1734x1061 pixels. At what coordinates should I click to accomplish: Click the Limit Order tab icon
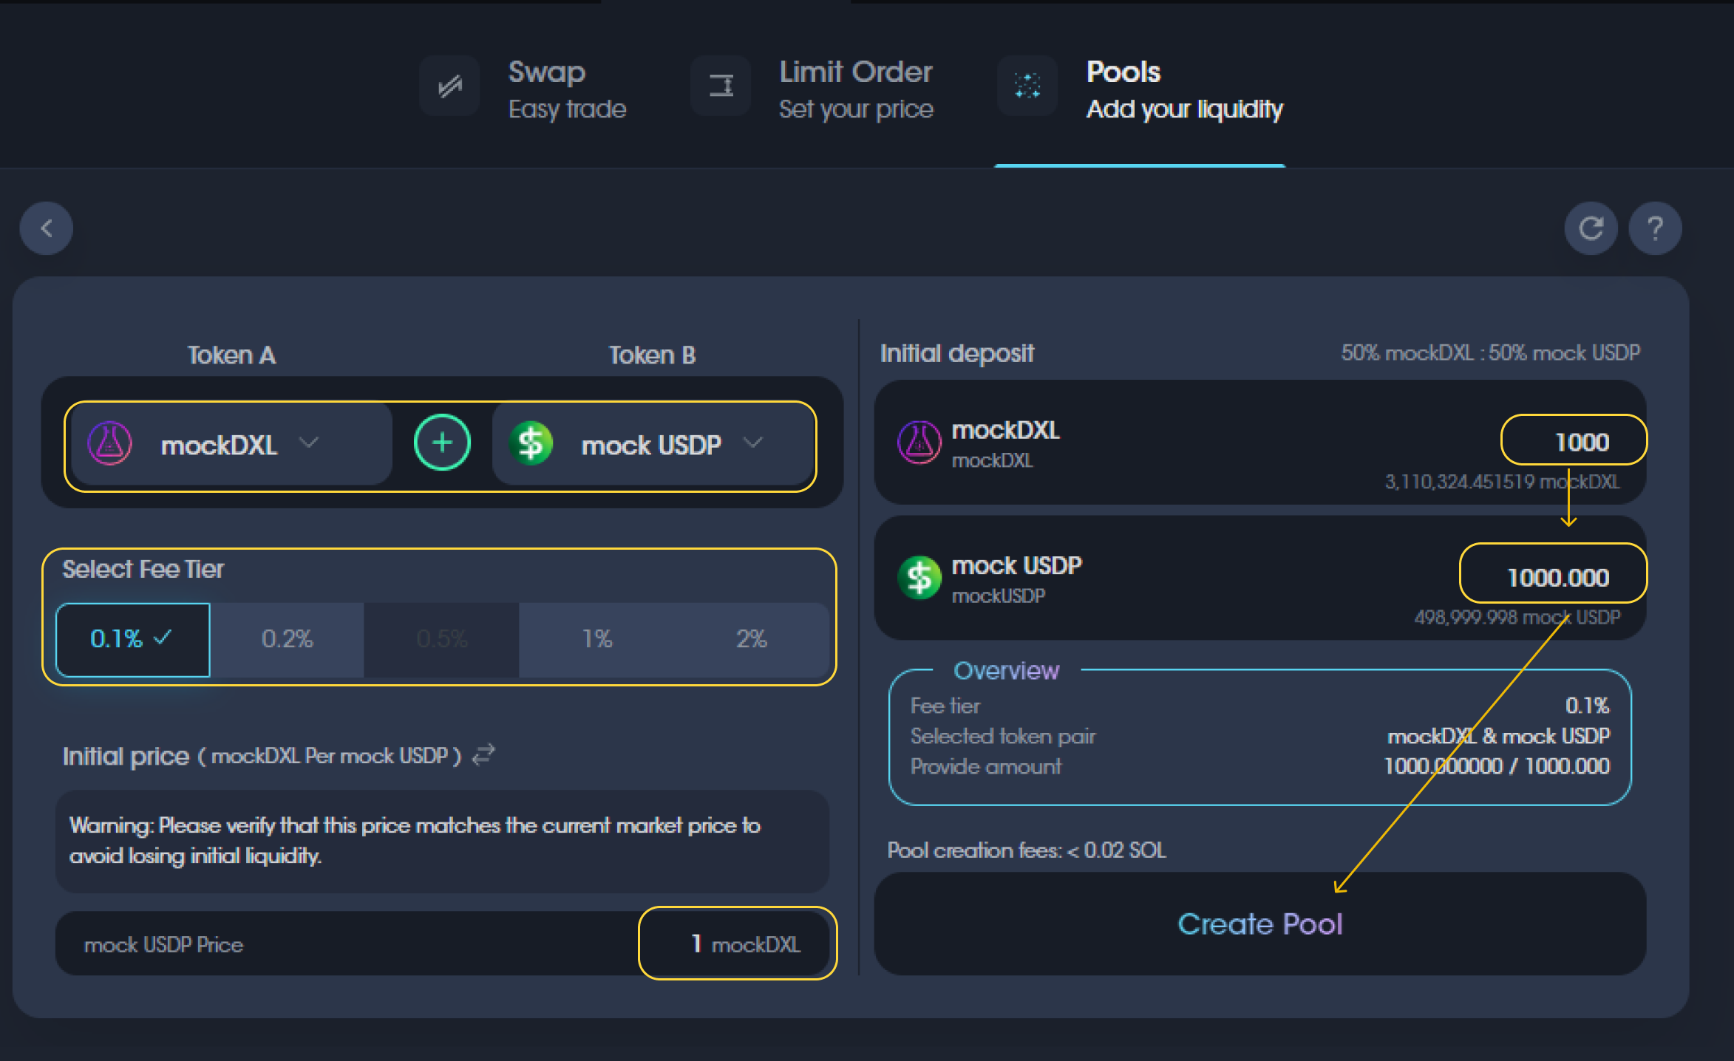721,86
